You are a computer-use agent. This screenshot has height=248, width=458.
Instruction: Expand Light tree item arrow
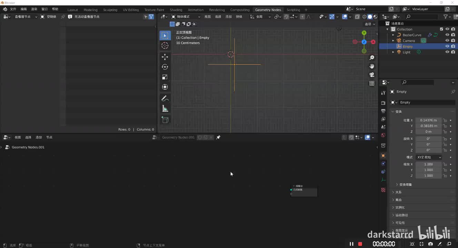click(393, 52)
